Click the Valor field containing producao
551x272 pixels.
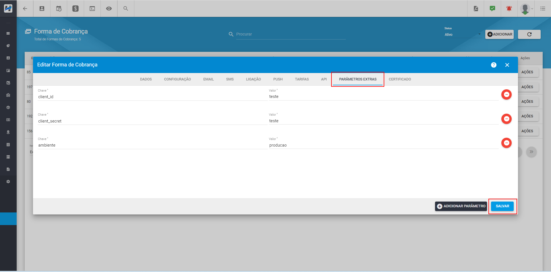click(x=384, y=145)
